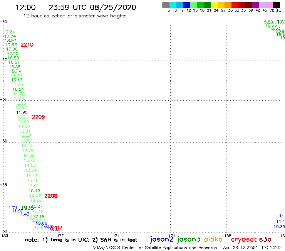The height and width of the screenshot is (251, 285).
Task: Click the wave height value 14.95
Action: [x=23, y=122]
